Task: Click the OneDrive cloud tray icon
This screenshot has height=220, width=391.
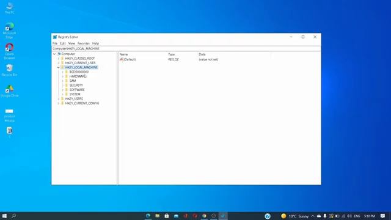Action: point(319,216)
